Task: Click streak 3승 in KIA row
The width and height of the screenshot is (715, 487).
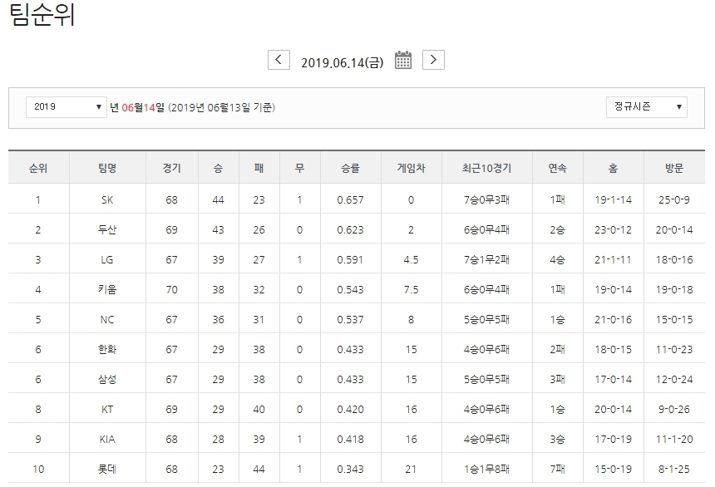Action: [557, 440]
